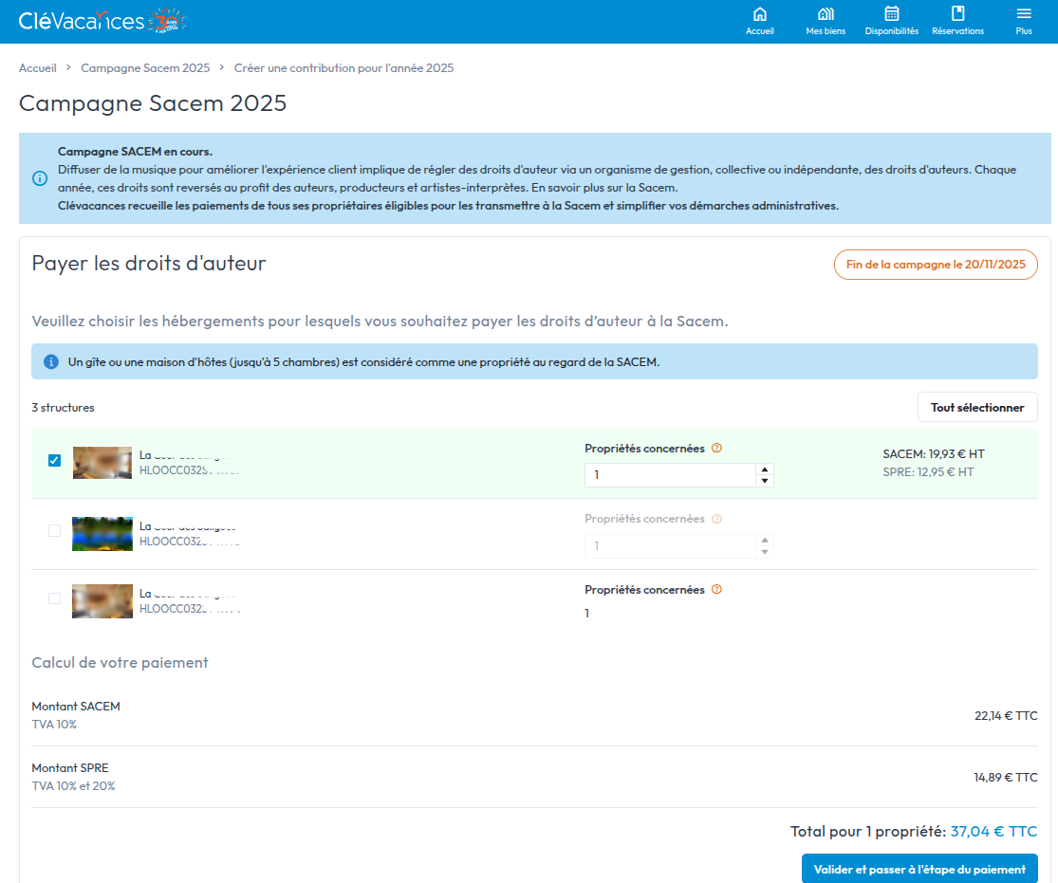Increase the first structure's properties count
Screen dimensions: 1058x883
[765, 469]
